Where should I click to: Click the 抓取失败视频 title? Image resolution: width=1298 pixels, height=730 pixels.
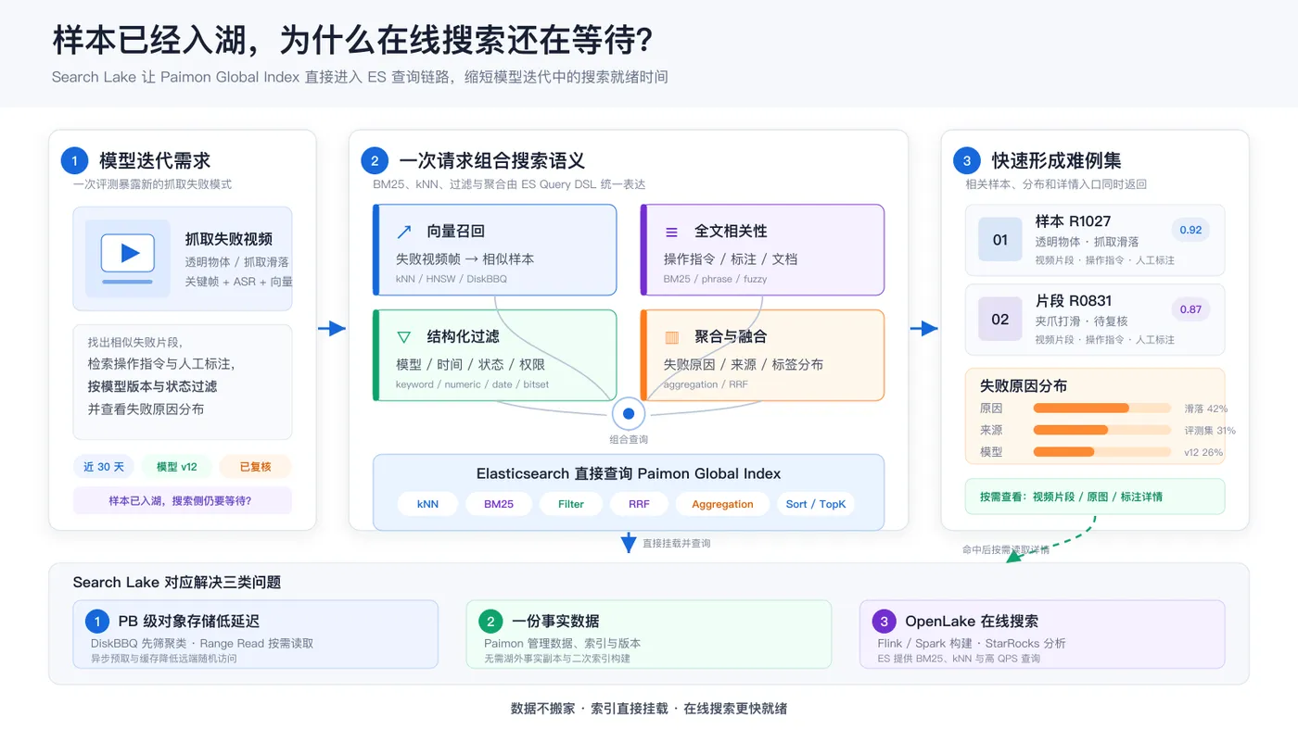(229, 240)
